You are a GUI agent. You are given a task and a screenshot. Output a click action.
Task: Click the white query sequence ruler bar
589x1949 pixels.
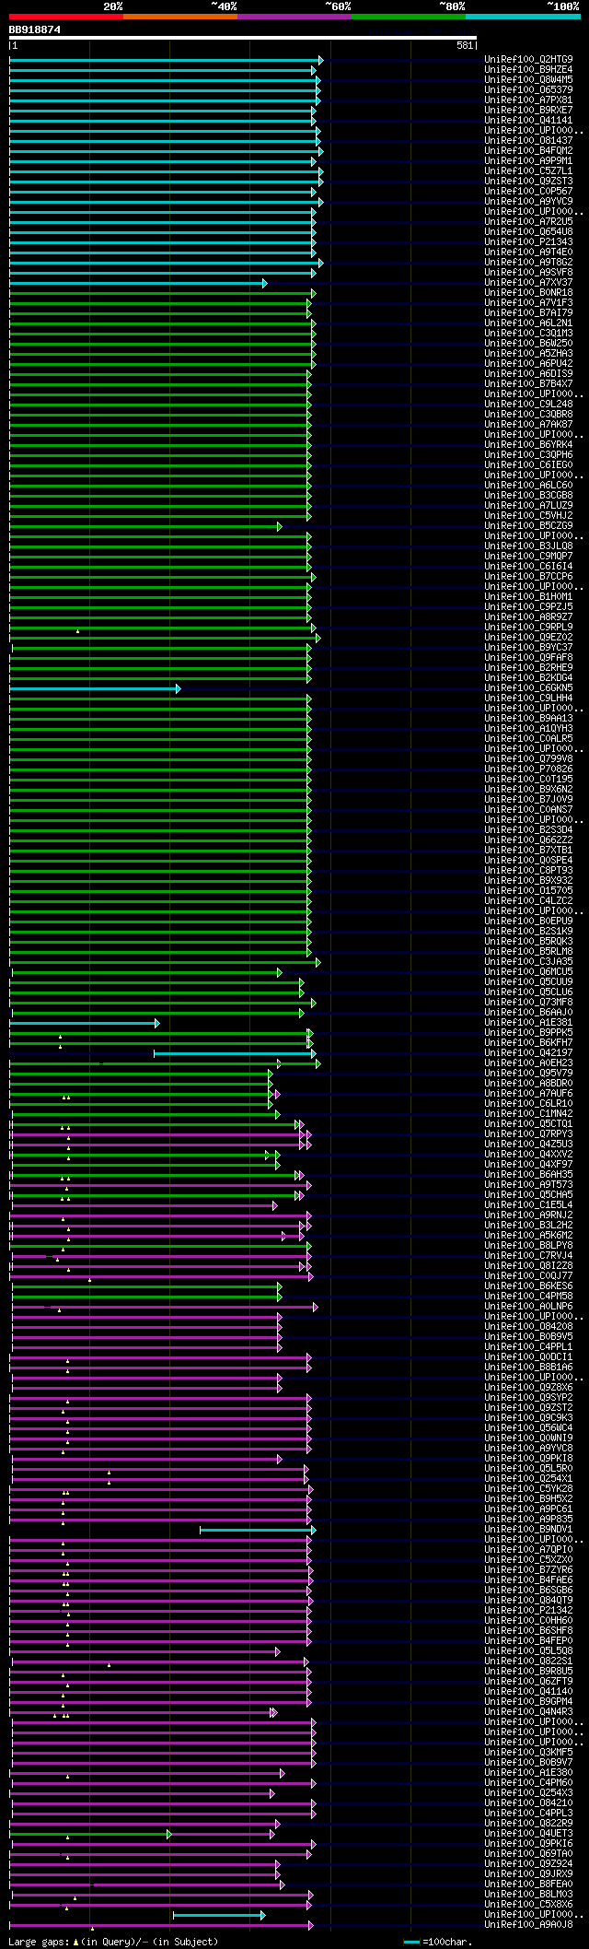[x=243, y=38]
